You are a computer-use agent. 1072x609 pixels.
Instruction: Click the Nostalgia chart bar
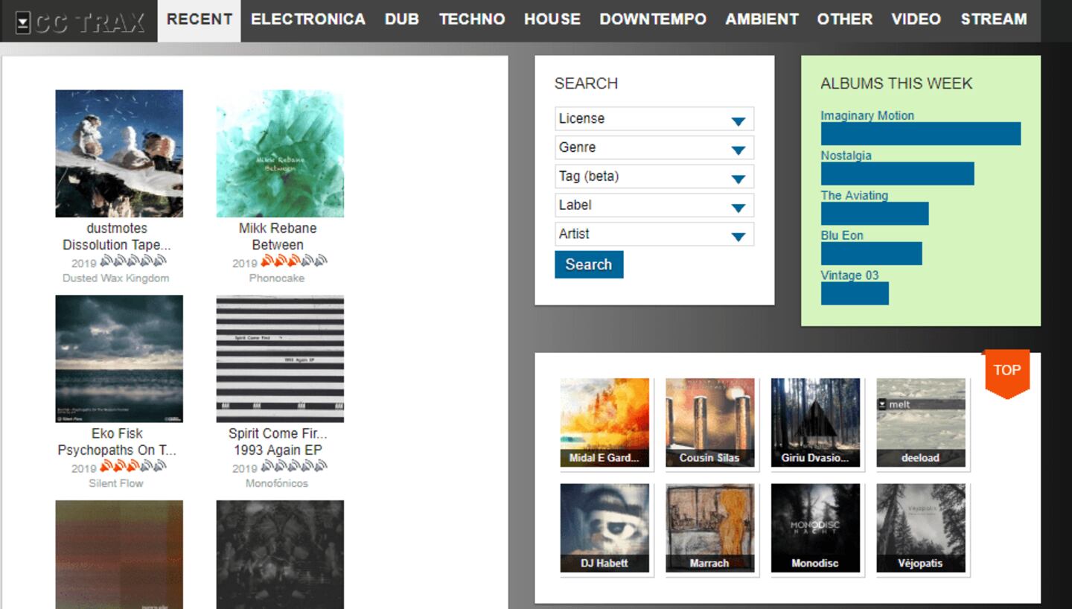point(896,174)
